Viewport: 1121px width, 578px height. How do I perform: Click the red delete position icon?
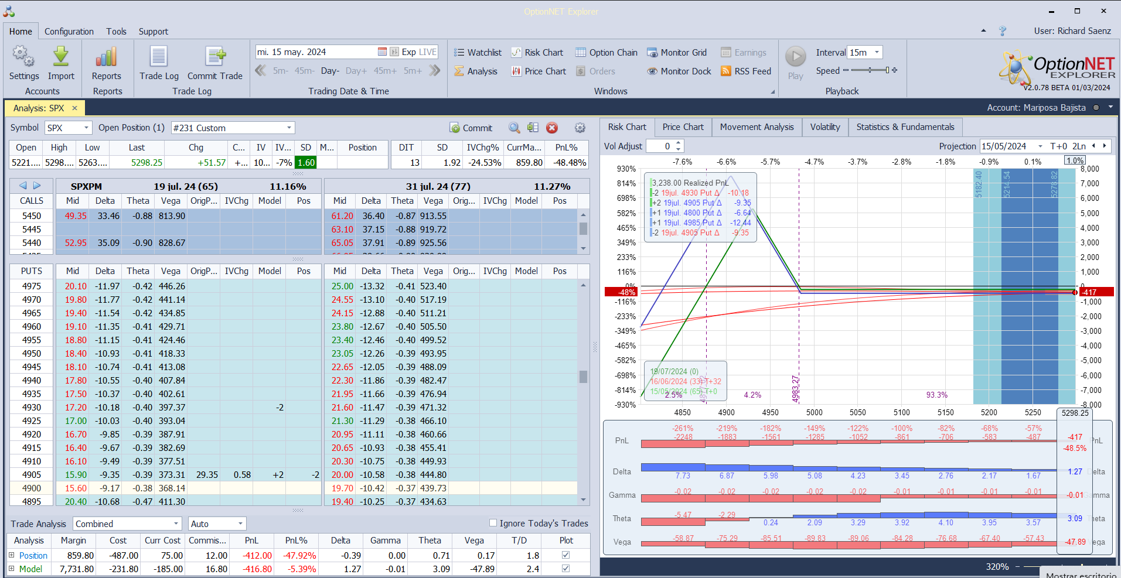point(551,128)
